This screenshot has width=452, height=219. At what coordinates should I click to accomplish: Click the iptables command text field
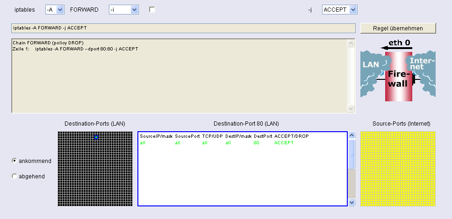coord(183,28)
